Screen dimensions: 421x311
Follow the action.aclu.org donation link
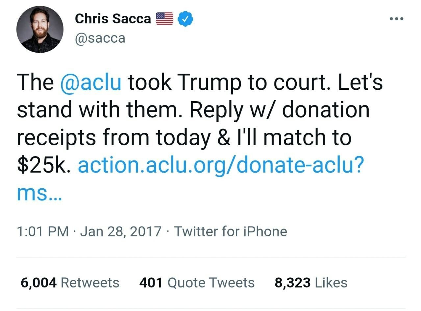[x=221, y=166]
